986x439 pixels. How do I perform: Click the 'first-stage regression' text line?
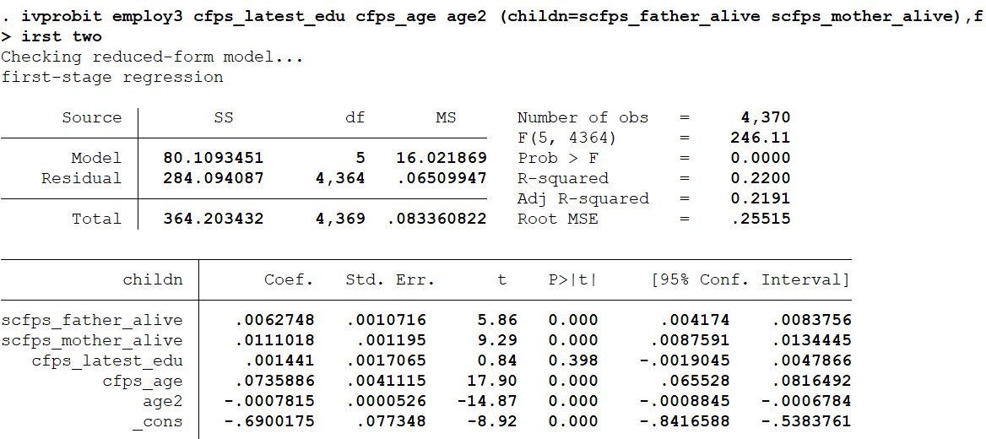coord(112,77)
